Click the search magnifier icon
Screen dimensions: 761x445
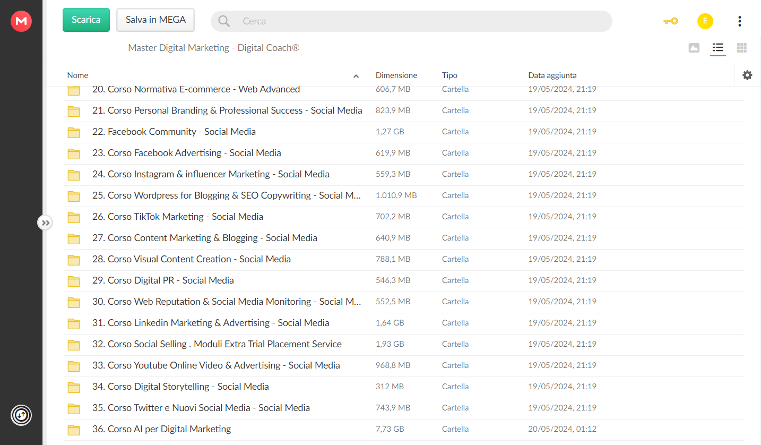pos(224,21)
